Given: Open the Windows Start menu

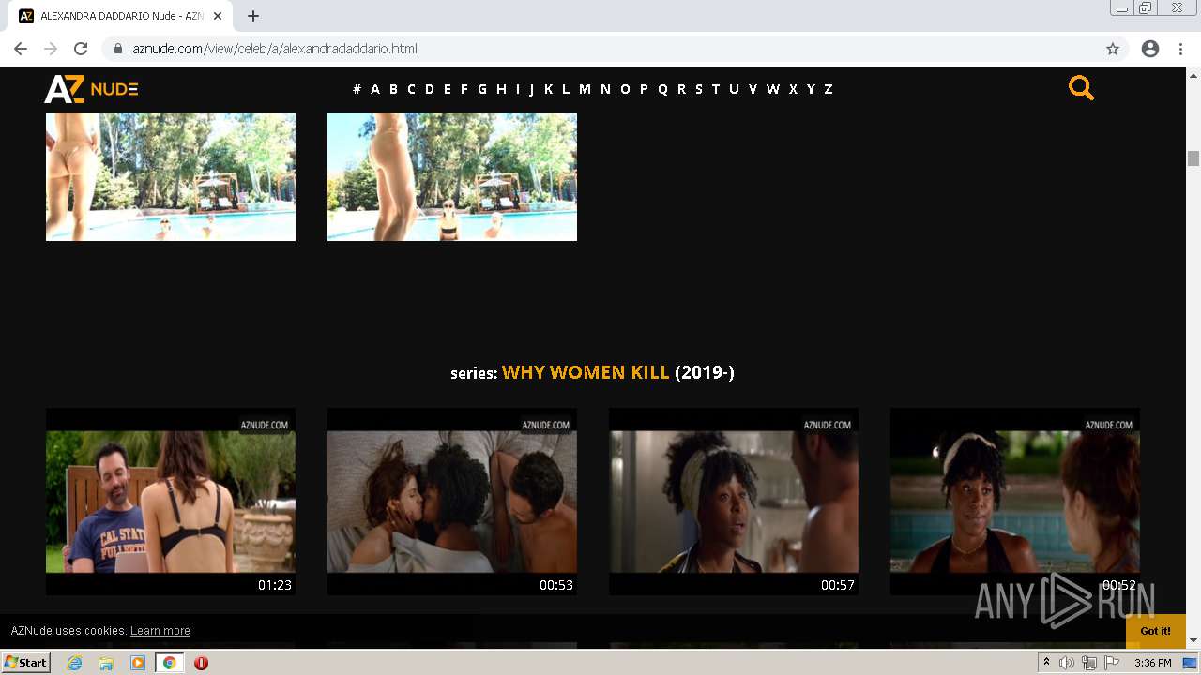Looking at the screenshot, I should pos(26,663).
